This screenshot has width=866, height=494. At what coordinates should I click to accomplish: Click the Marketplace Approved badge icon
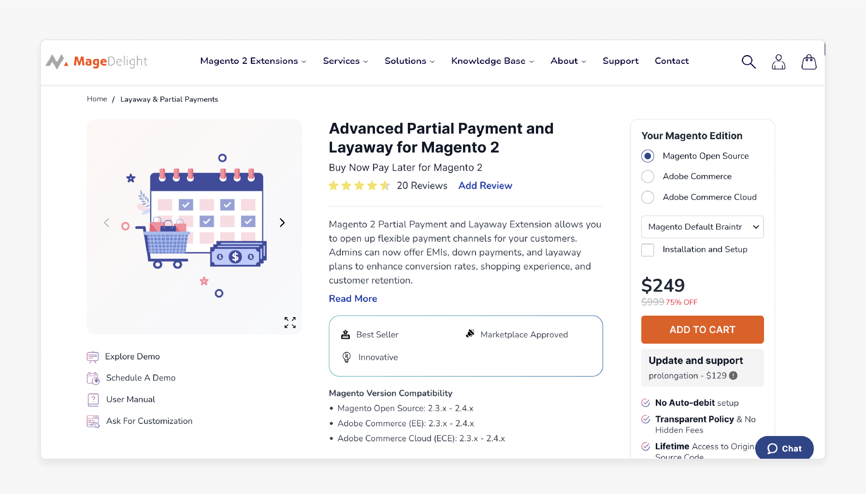(470, 334)
